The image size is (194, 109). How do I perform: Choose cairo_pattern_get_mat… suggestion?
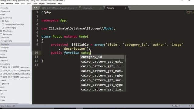click(102, 71)
